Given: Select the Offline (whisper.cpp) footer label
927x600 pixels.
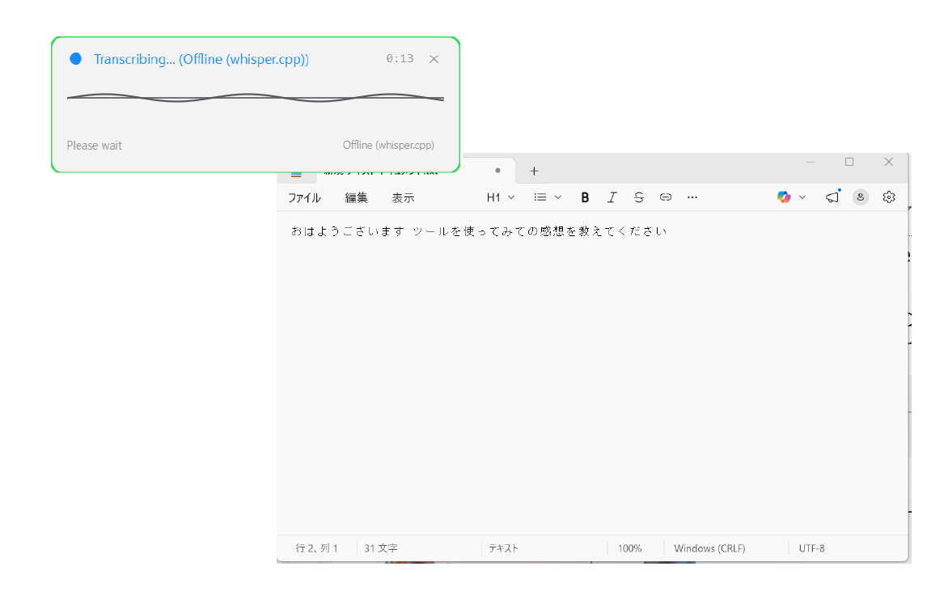Looking at the screenshot, I should pos(388,145).
